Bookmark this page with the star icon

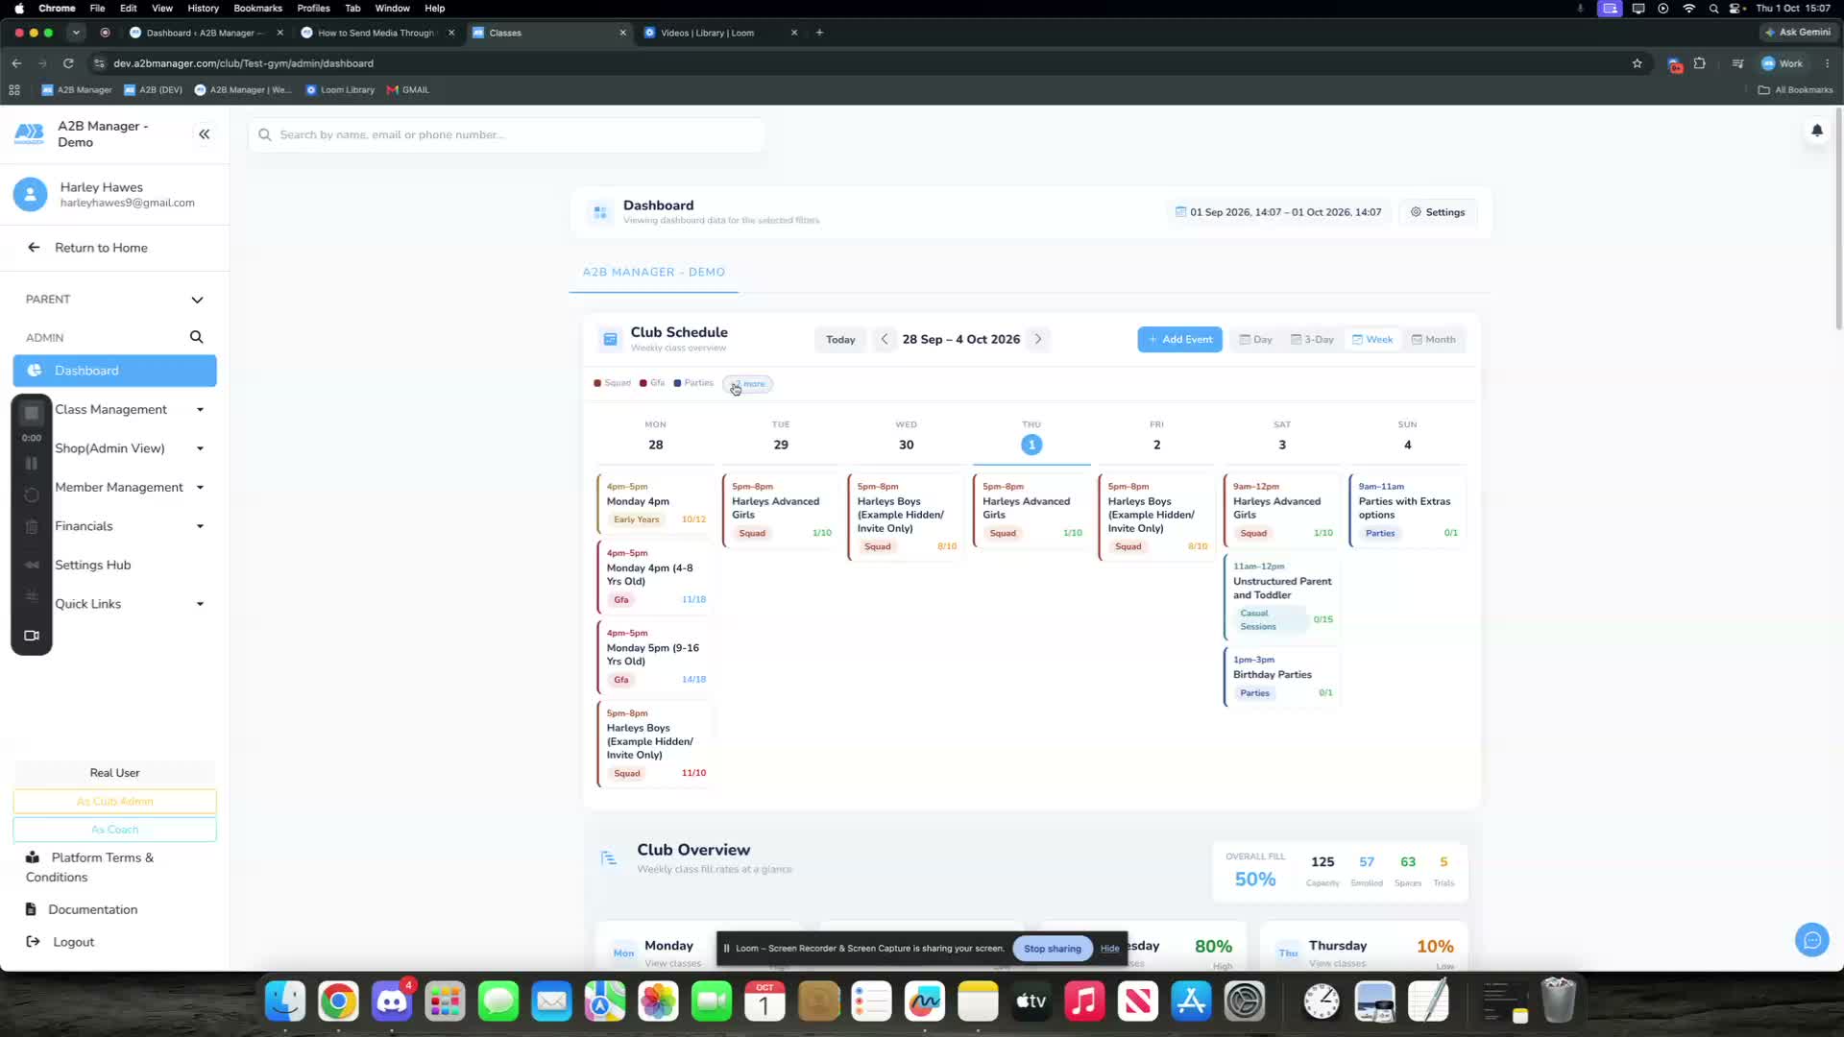(x=1637, y=63)
